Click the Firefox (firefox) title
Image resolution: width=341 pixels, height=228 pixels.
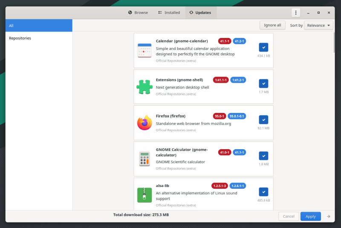(x=170, y=116)
